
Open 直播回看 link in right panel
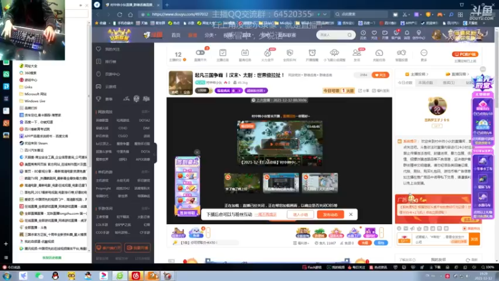click(457, 74)
